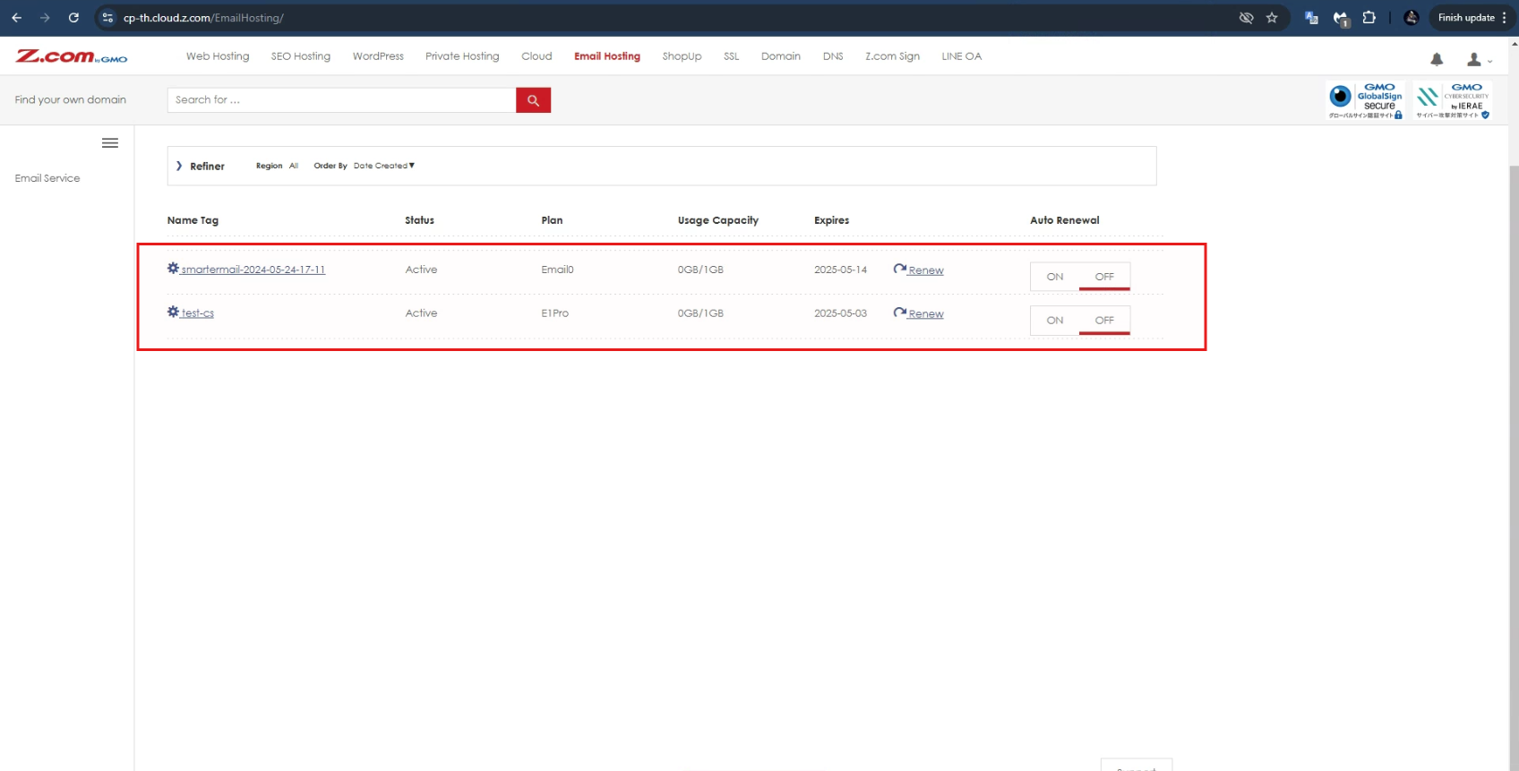The image size is (1519, 771).
Task: Click renew arrow icon for 2025-05-14 row
Action: pyautogui.click(x=899, y=269)
